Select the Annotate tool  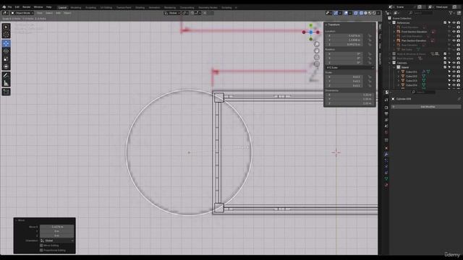coord(6,75)
